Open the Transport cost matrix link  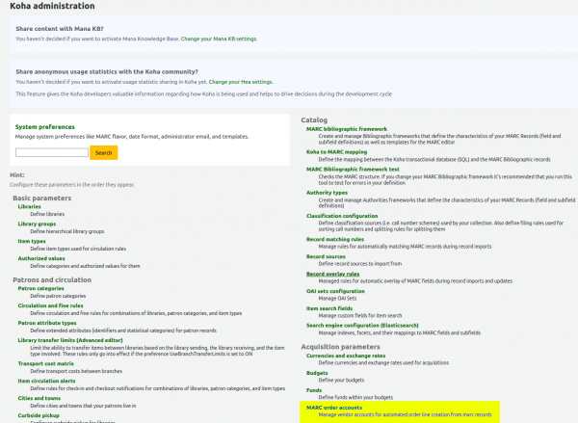[45, 363]
